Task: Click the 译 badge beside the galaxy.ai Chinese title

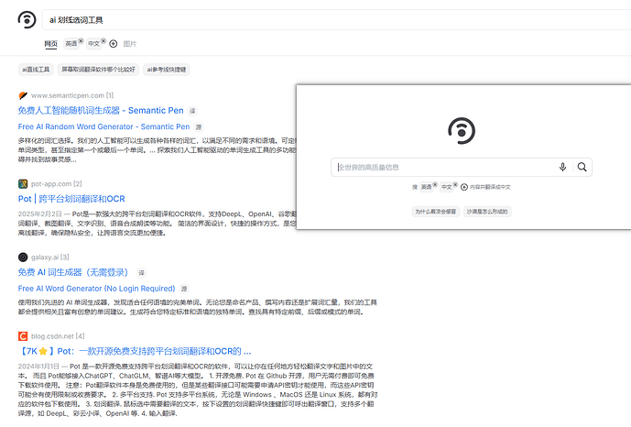Action: 141,273
